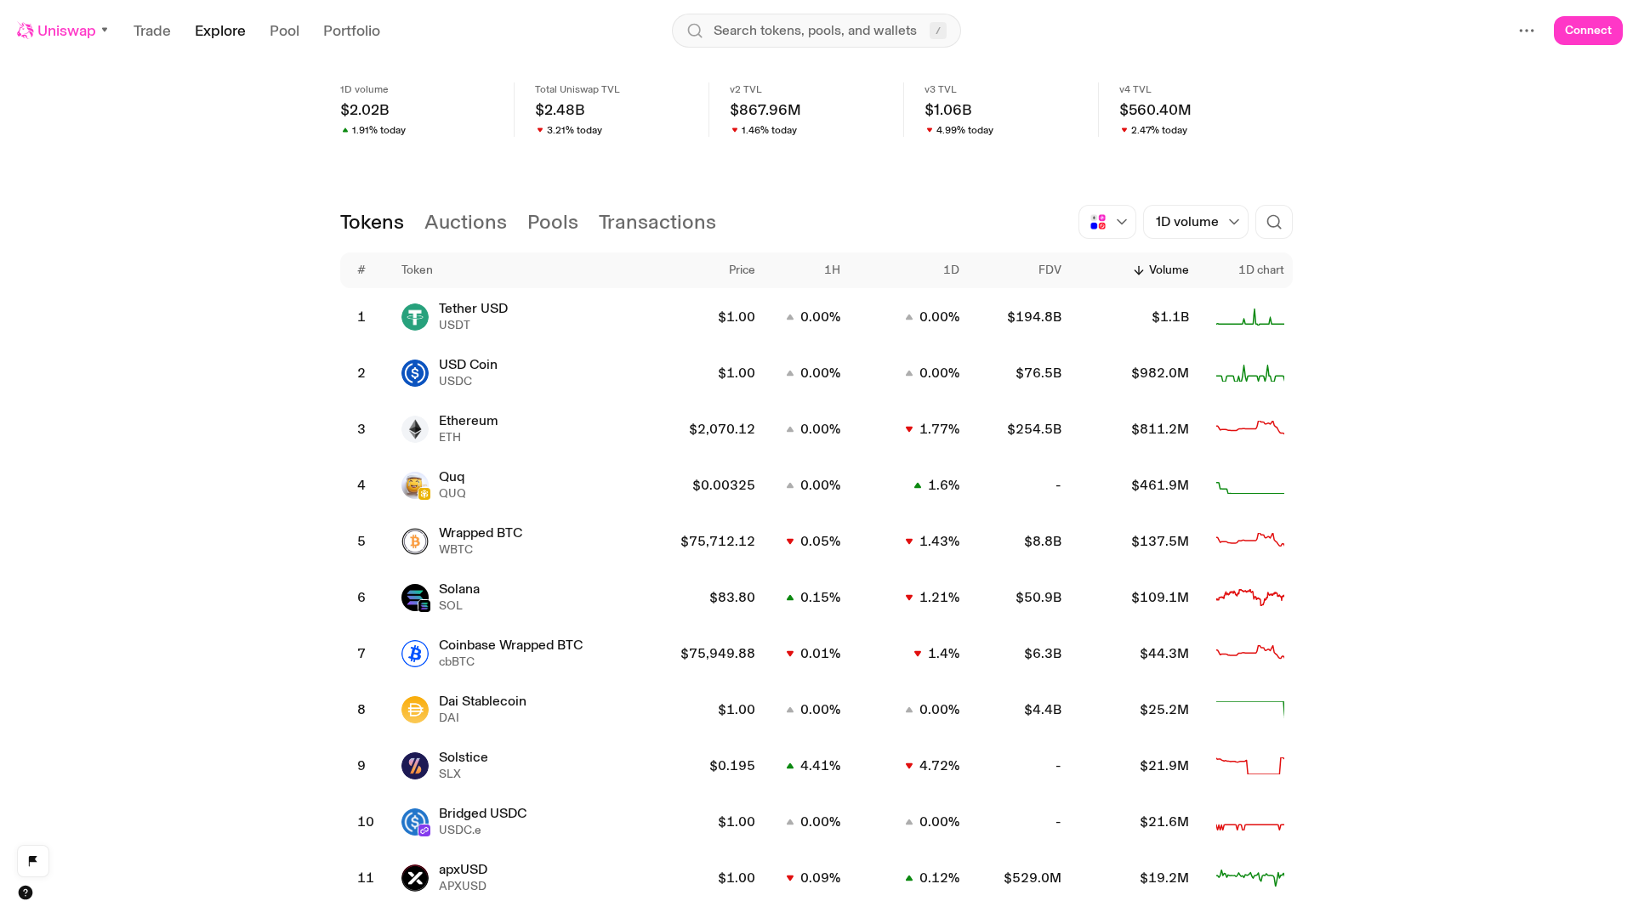
Task: Open the Tether USD 1D sparkline chart
Action: coord(1250,317)
